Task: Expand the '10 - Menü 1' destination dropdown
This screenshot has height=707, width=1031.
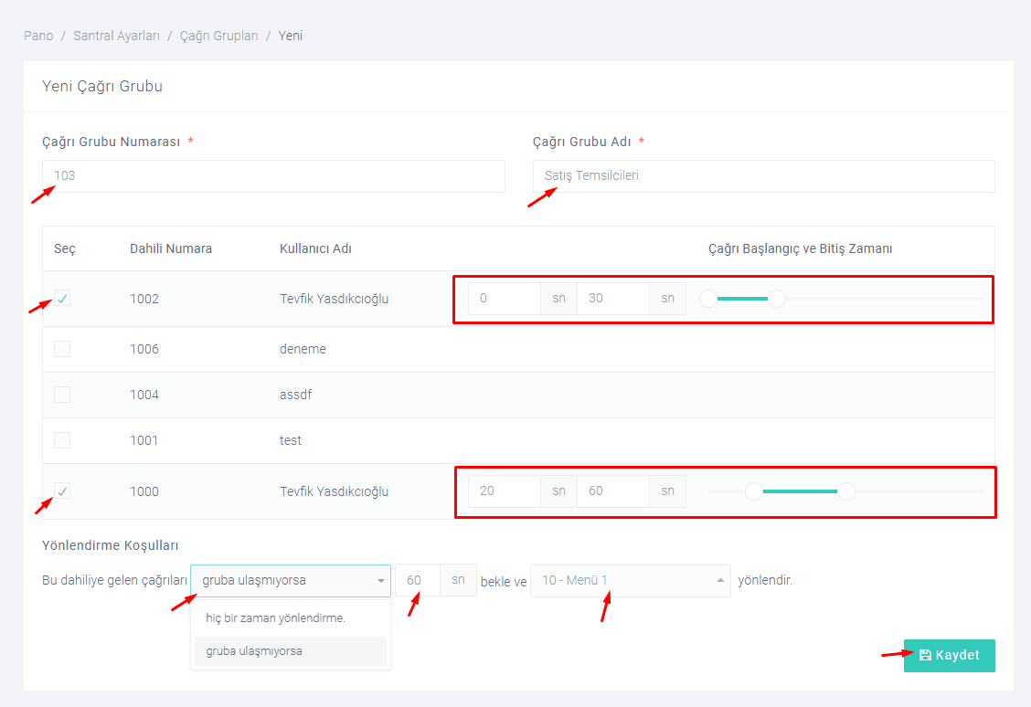Action: tap(630, 581)
